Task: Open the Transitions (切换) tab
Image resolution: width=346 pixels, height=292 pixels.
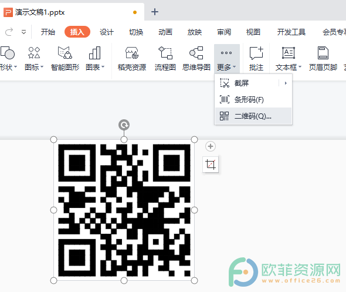Action: 136,32
